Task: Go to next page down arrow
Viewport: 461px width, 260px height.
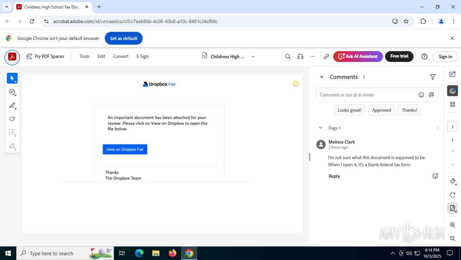Action: 453,165
